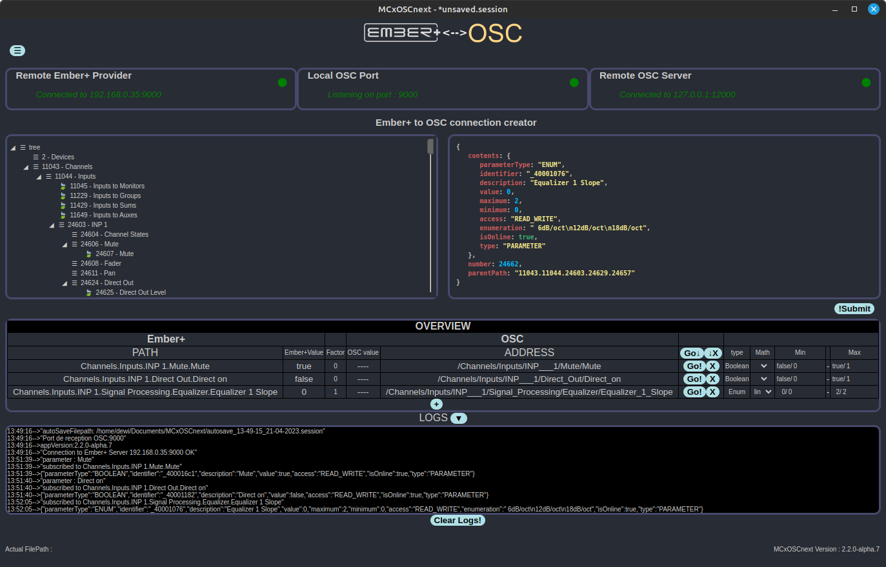Click the node icon beside 24611 - Pan
The image size is (886, 567).
tap(75, 274)
